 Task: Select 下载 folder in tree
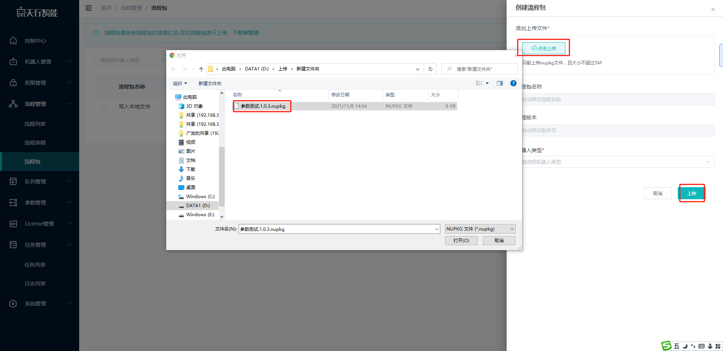(191, 169)
